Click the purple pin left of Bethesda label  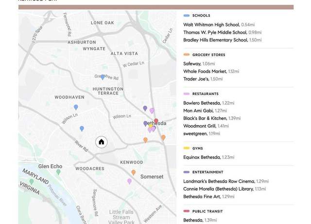[x=145, y=124]
